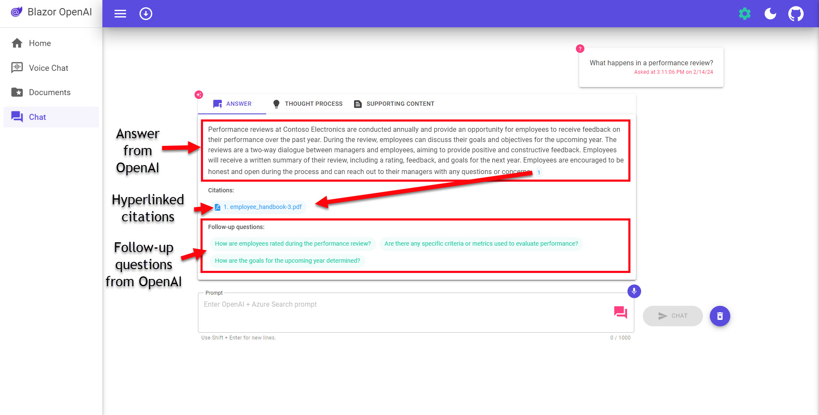Click the Voice Chat icon in sidebar

pyautogui.click(x=17, y=68)
